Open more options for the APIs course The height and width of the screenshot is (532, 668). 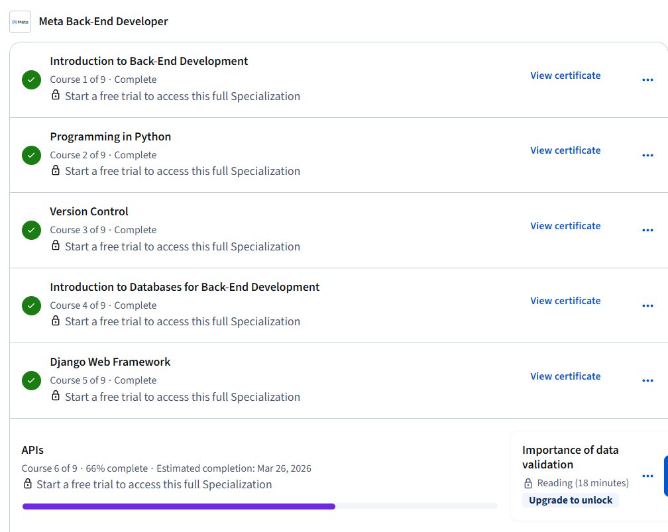tap(647, 476)
